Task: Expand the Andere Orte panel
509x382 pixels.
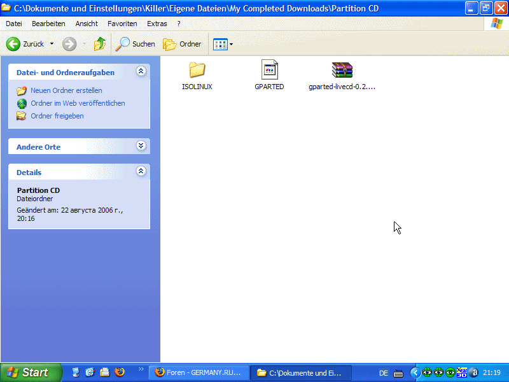Action: (141, 145)
